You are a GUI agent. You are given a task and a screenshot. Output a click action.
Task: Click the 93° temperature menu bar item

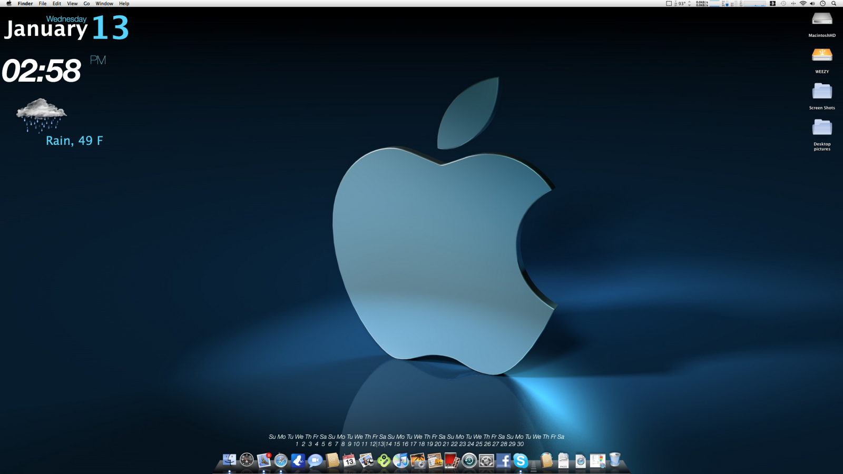point(682,4)
